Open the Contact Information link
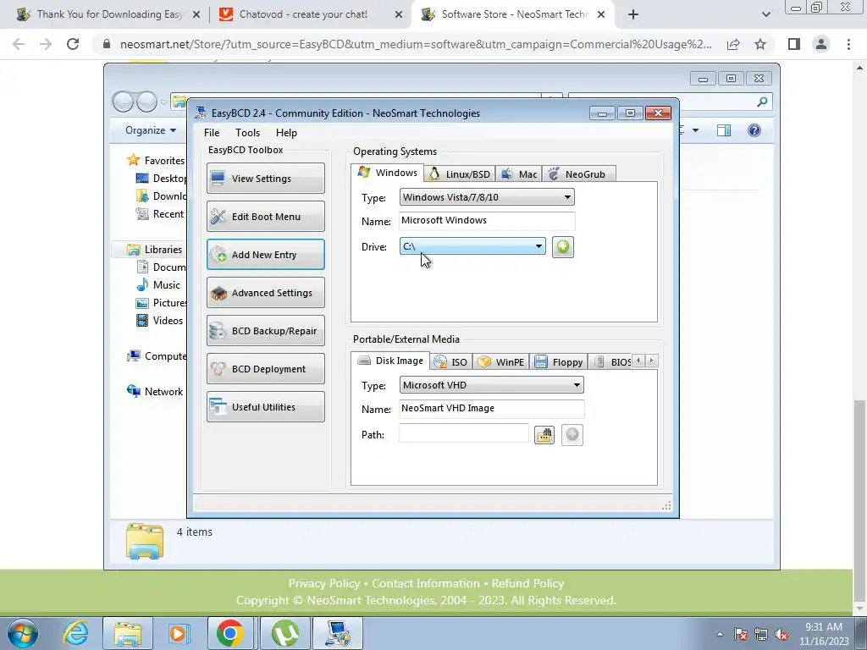Viewport: 867px width, 650px height. point(426,583)
